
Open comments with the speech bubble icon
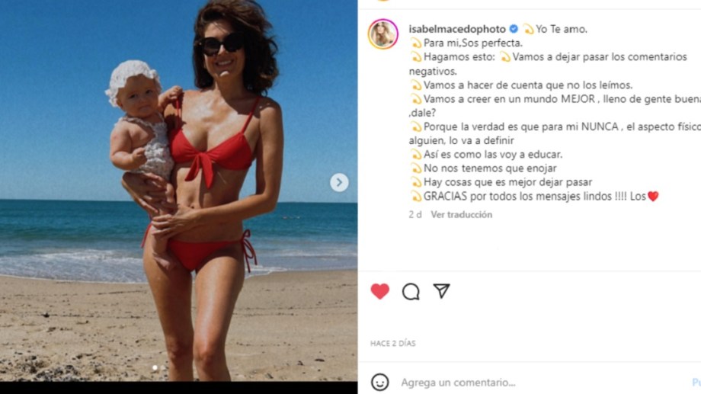point(411,292)
